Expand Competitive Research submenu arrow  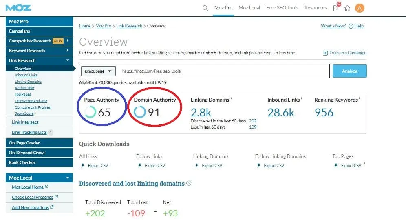(x=68, y=41)
